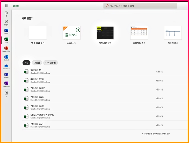Click Excel file icon for 7월 정산 0730
Viewport: 189px width, 143px height.
point(26,107)
